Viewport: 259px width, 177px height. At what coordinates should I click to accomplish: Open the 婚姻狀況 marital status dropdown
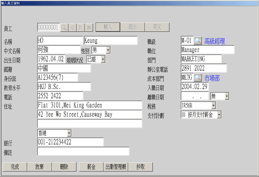click(x=103, y=59)
